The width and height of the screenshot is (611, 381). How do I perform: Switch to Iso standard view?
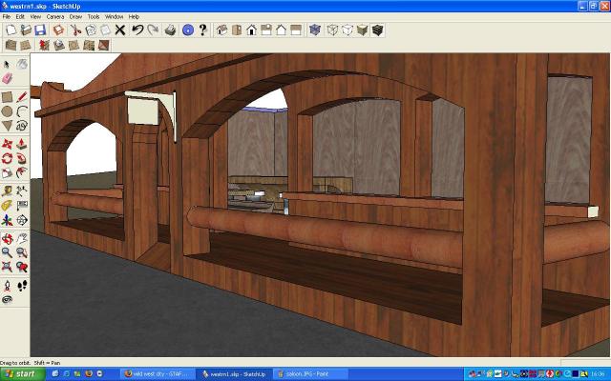coord(221,30)
